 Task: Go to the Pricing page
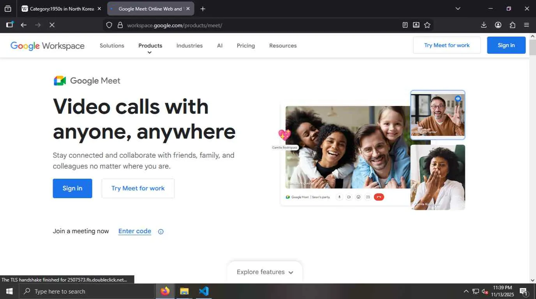coord(246,46)
